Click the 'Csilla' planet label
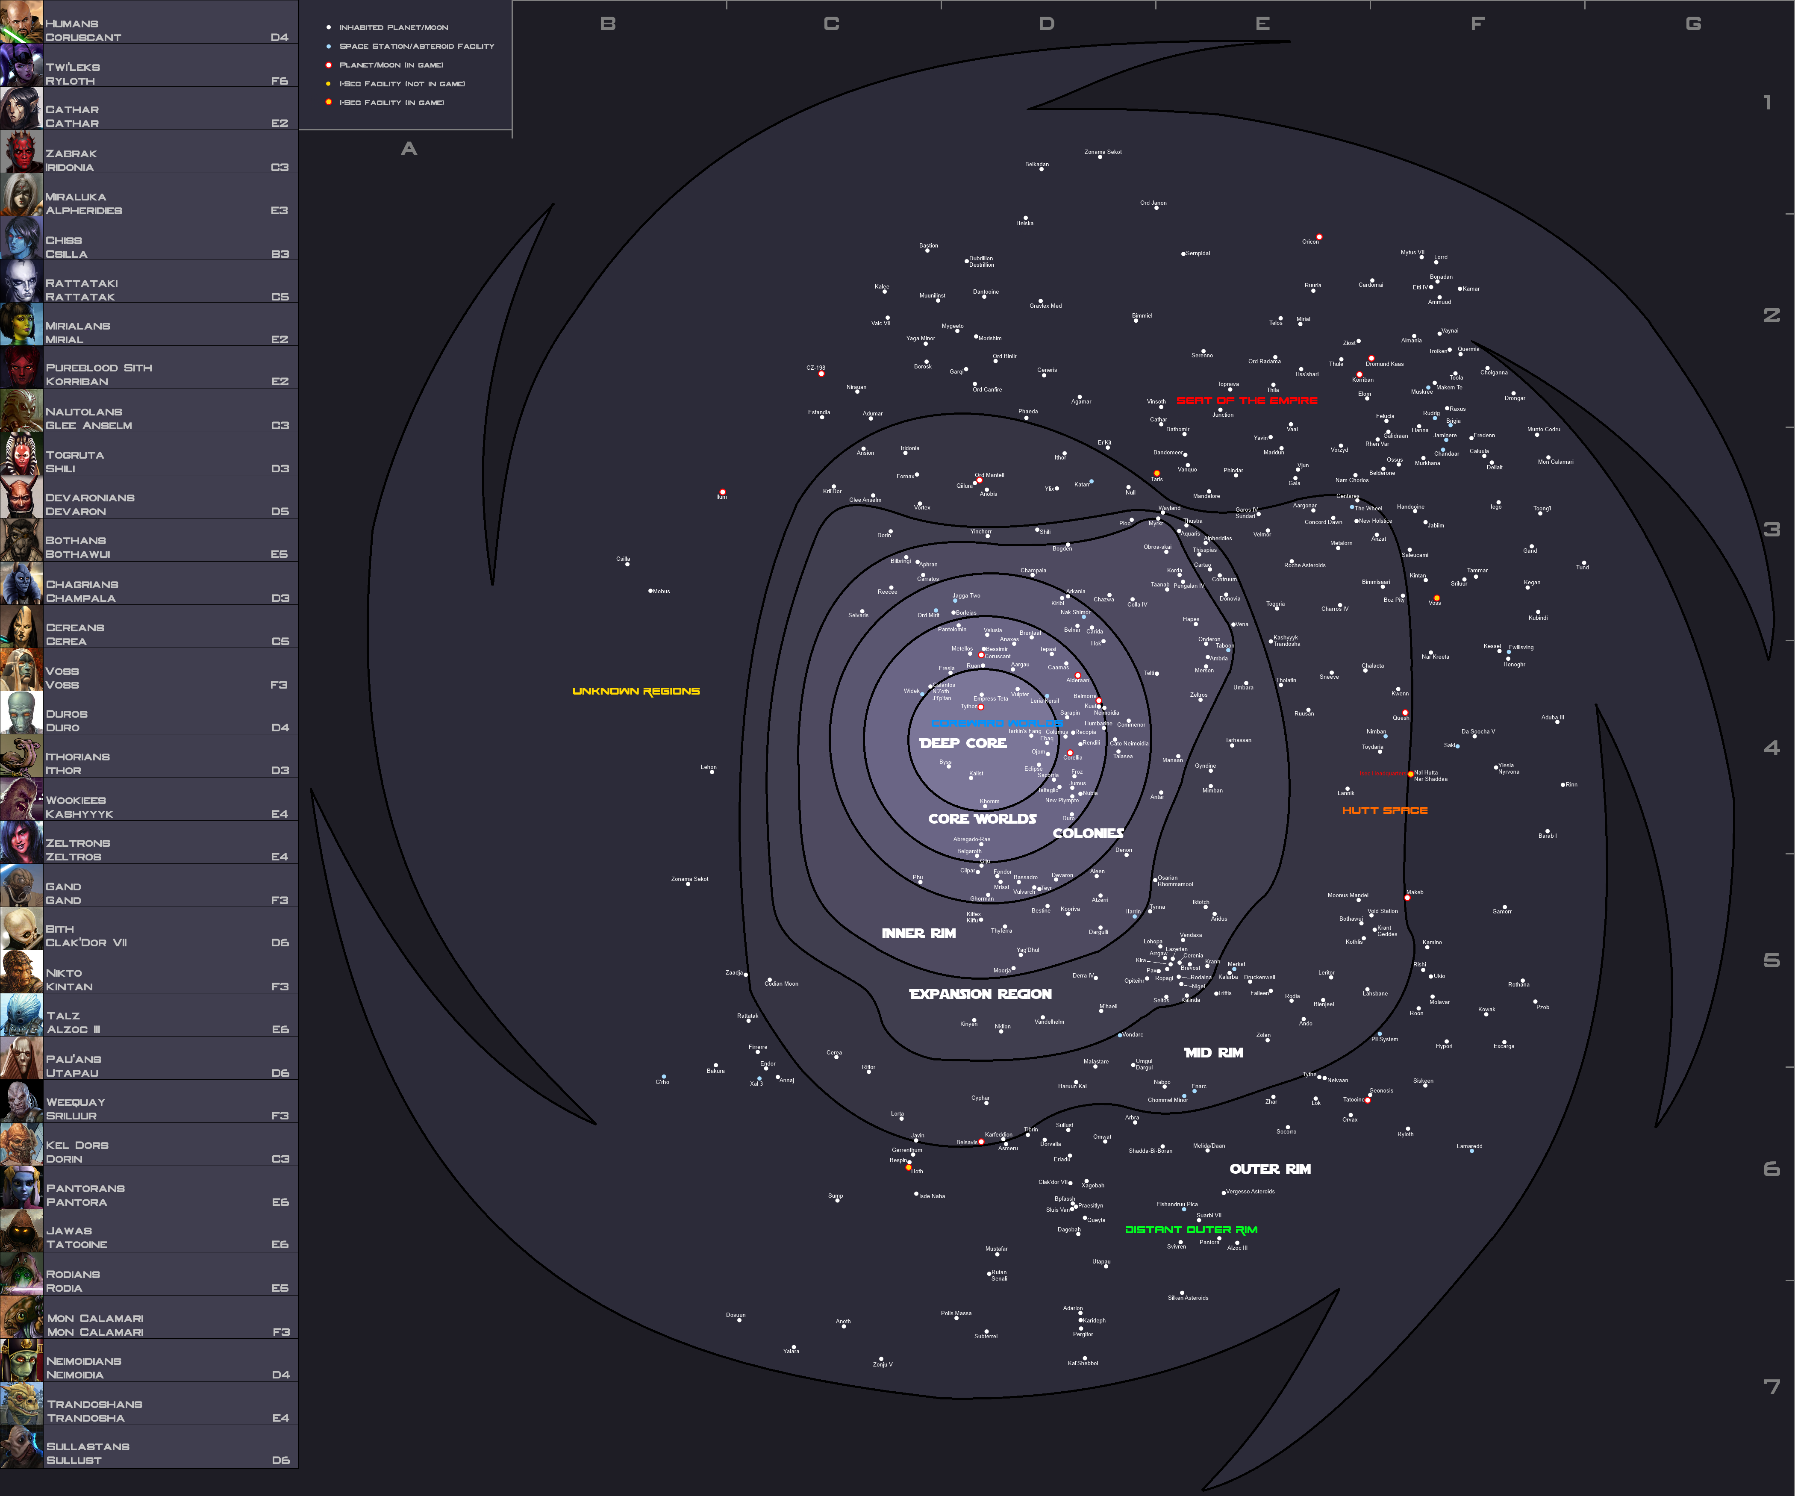The width and height of the screenshot is (1795, 1496). [x=623, y=559]
